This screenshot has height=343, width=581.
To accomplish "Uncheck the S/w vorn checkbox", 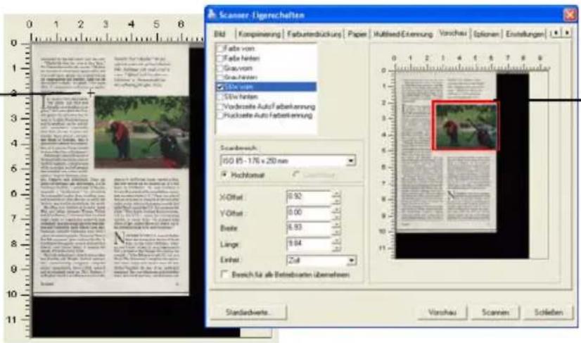I will pyautogui.click(x=220, y=87).
